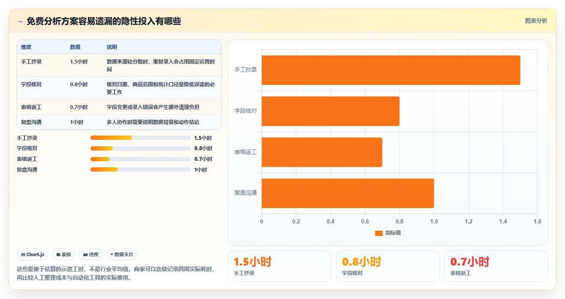Click the page title 免费分析方案容易遗漏的隐性投入有哪些
The height and width of the screenshot is (299, 565).
104,21
